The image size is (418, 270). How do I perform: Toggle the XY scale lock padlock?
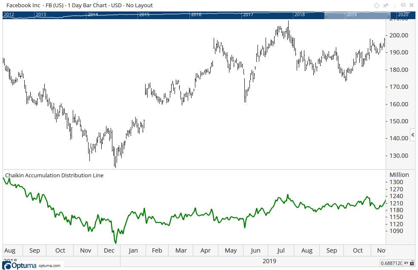click(412, 263)
